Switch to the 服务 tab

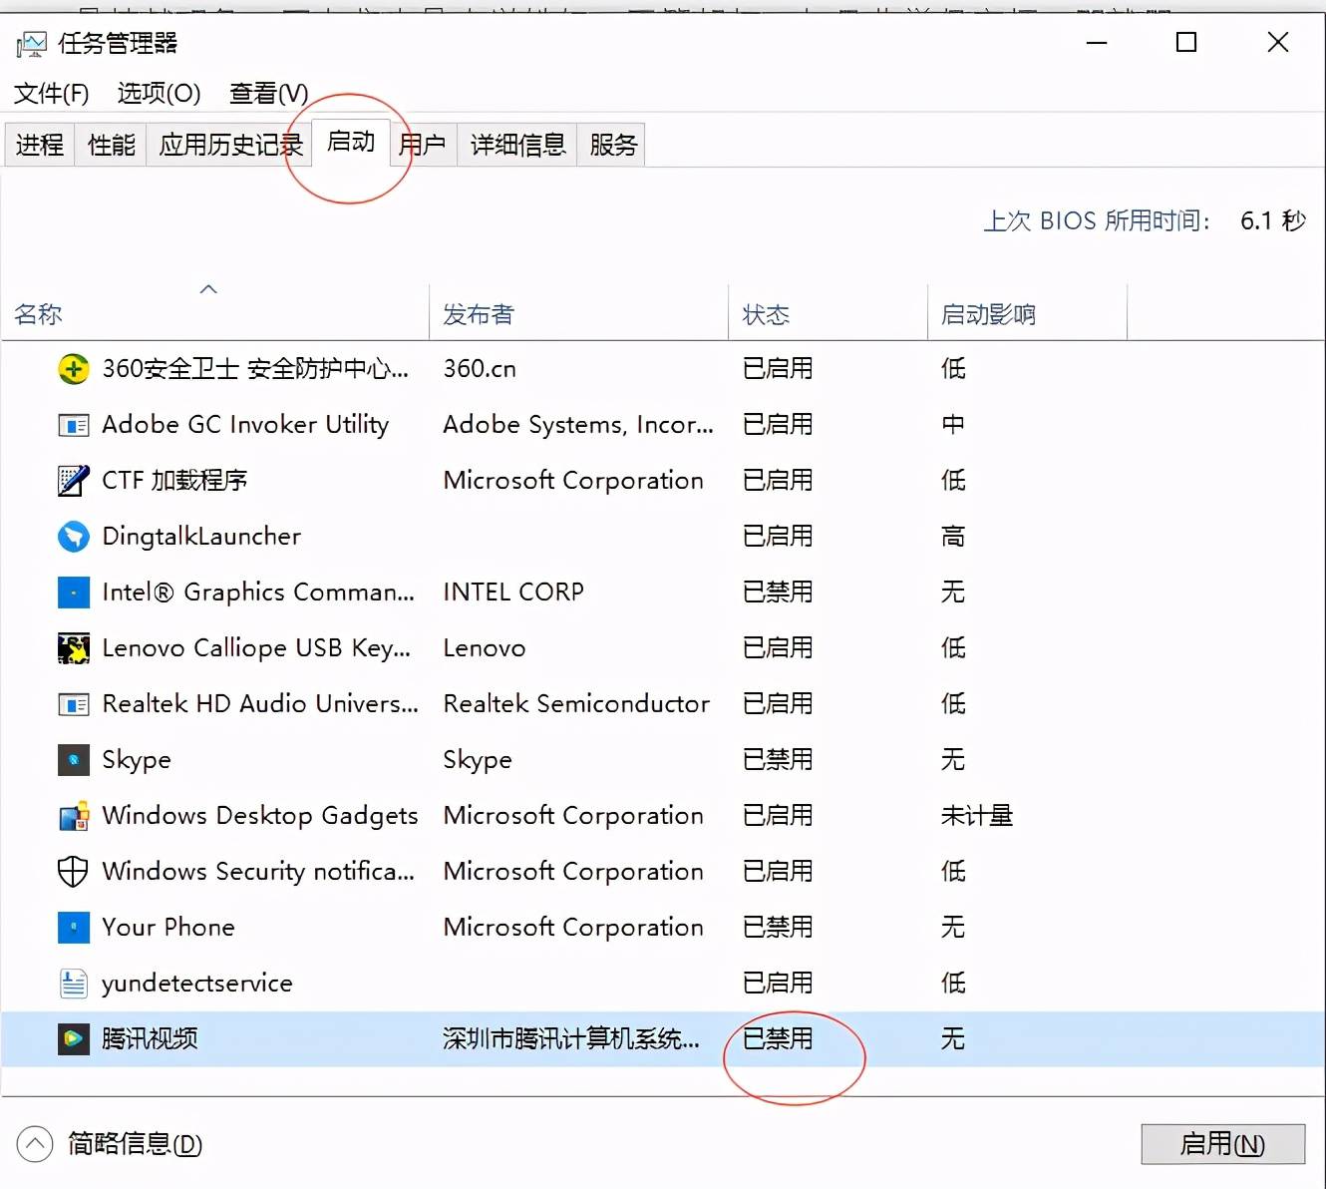(613, 145)
